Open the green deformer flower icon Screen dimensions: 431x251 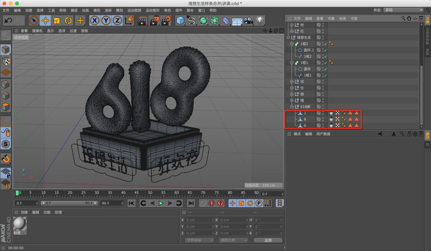pos(214,20)
